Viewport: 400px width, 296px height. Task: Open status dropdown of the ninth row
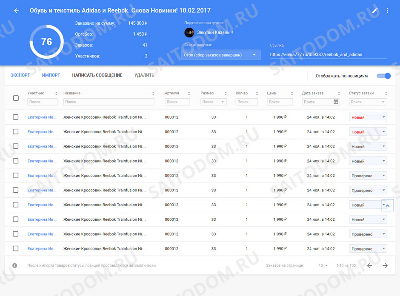[x=368, y=234]
